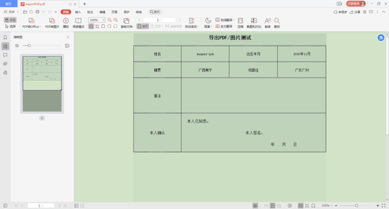The width and height of the screenshot is (389, 209).
Task: Switch to the 插入 ribbon tab
Action: (78, 12)
